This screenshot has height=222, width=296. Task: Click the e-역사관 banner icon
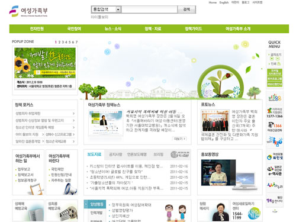275,170
